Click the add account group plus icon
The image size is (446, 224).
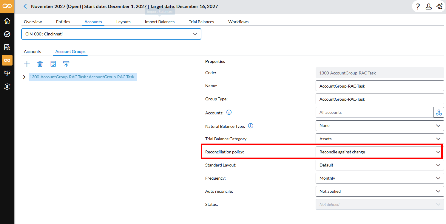pyautogui.click(x=27, y=64)
